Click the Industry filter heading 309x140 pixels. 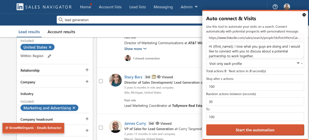point(27,94)
